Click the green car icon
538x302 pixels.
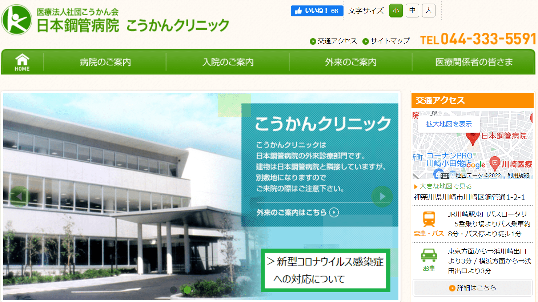pyautogui.click(x=429, y=255)
